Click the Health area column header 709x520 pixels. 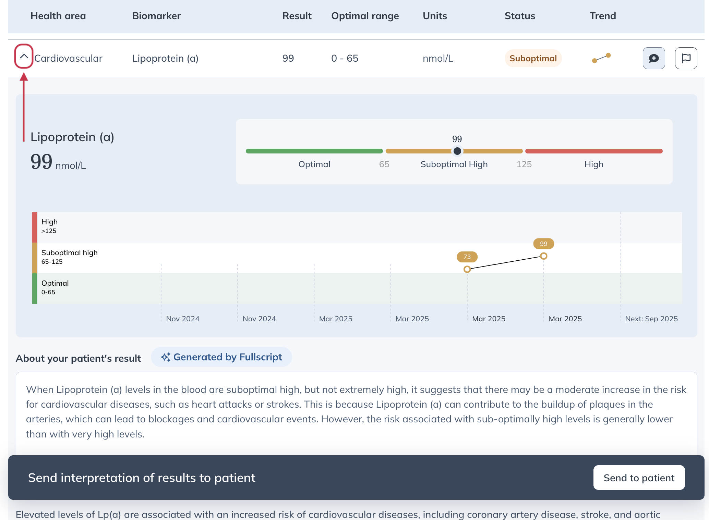pyautogui.click(x=58, y=16)
